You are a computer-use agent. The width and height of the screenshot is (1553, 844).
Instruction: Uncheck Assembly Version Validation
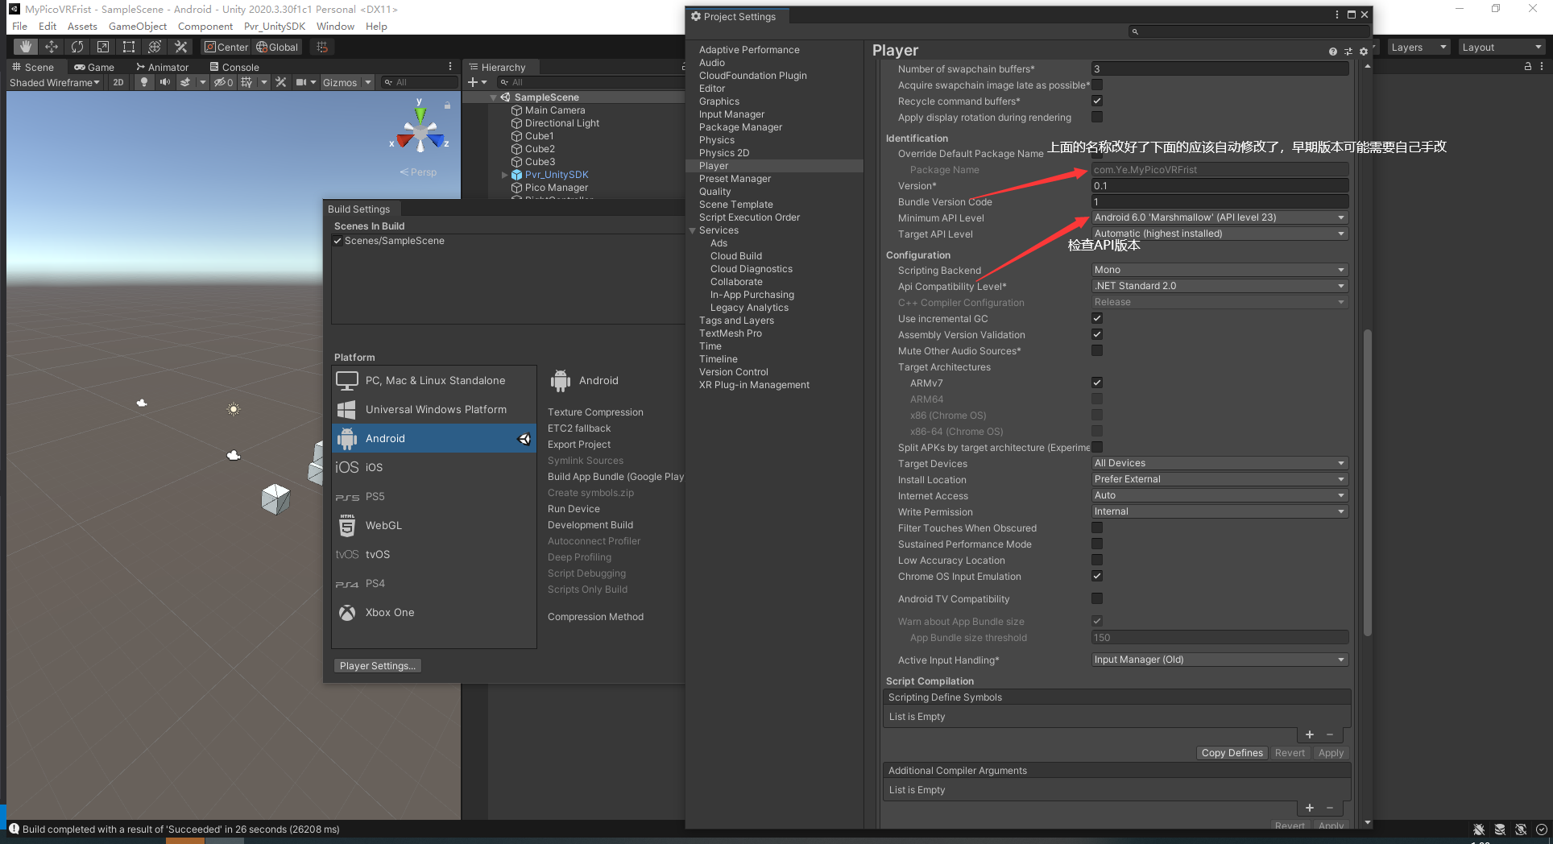[1097, 334]
